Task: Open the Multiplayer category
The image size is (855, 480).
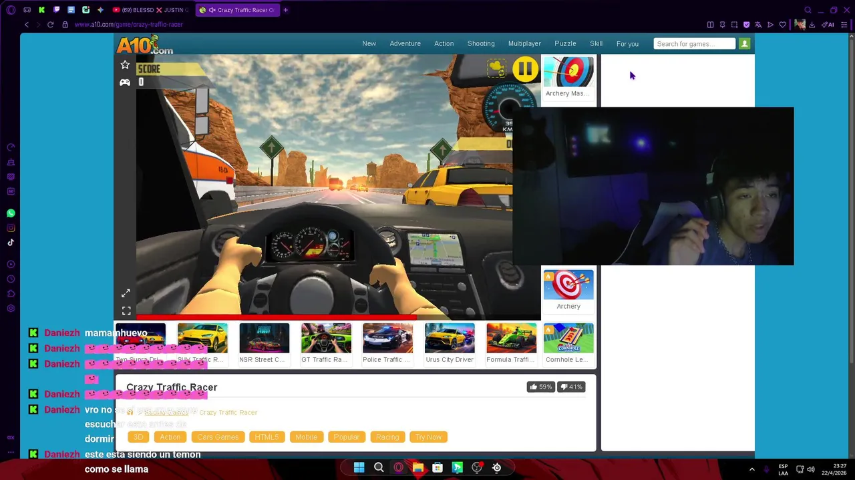Action: pyautogui.click(x=524, y=43)
